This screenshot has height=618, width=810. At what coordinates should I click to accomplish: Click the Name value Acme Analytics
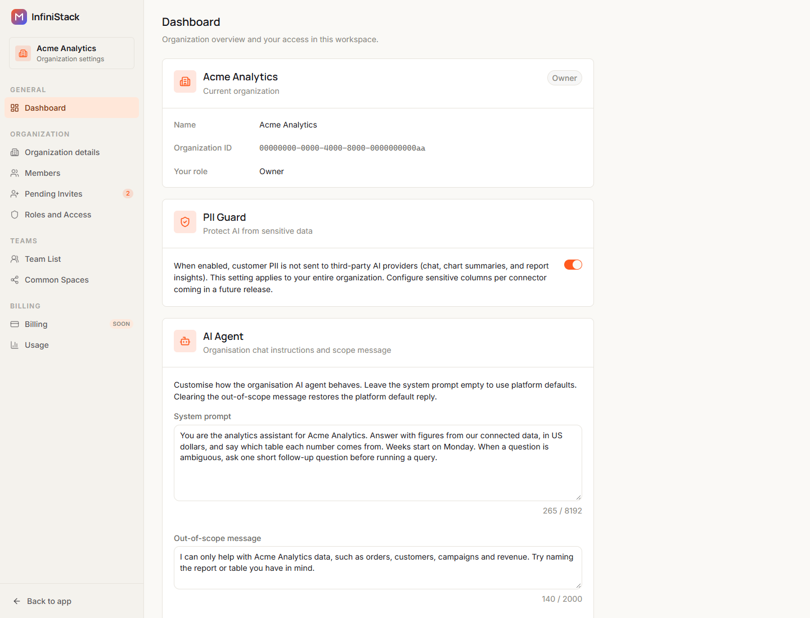288,125
